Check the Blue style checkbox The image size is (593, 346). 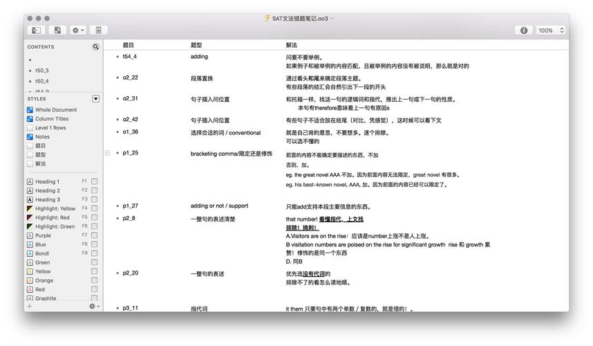95,244
